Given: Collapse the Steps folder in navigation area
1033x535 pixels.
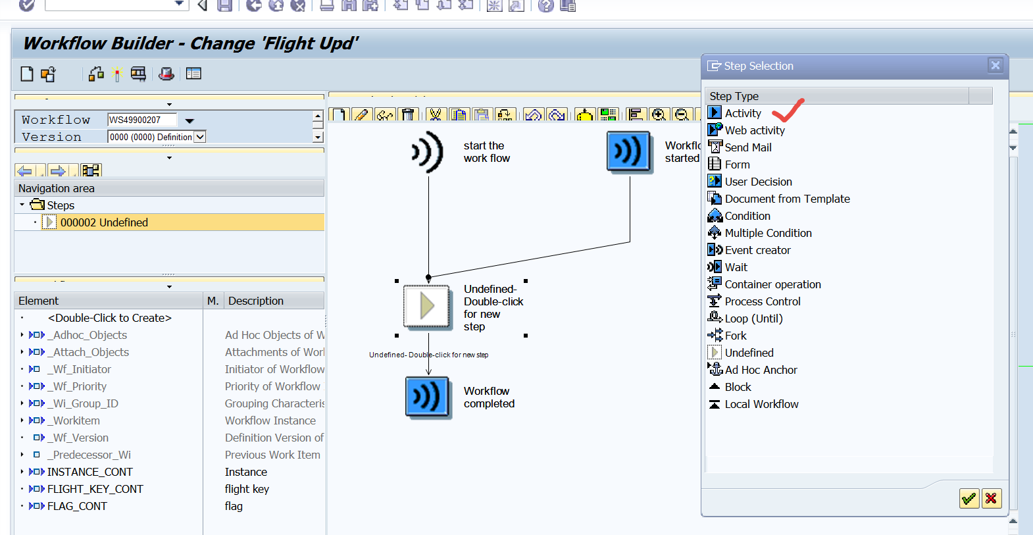Looking at the screenshot, I should tap(22, 205).
